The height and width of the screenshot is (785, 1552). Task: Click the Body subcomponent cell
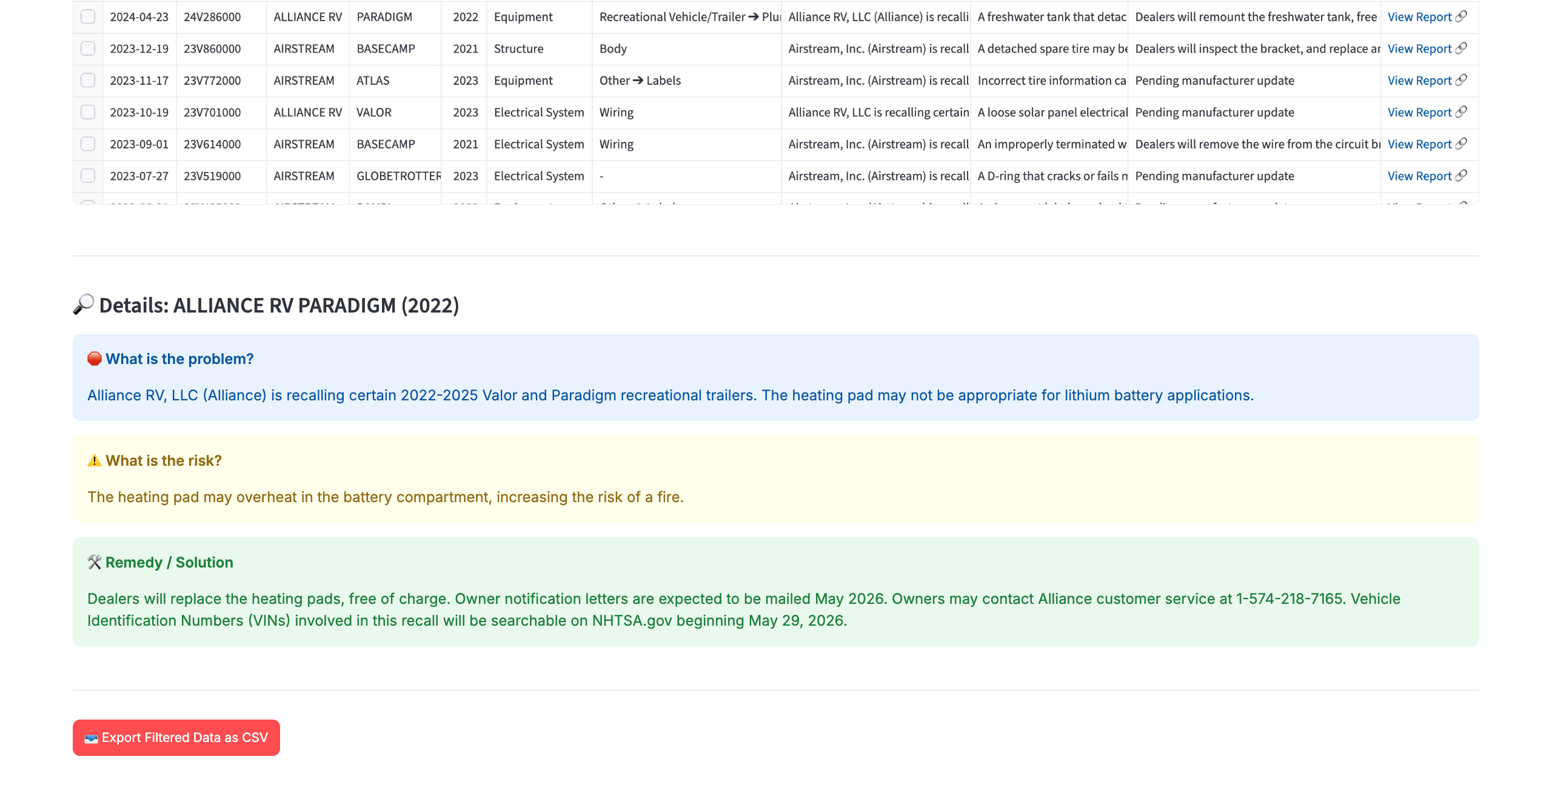coord(686,48)
